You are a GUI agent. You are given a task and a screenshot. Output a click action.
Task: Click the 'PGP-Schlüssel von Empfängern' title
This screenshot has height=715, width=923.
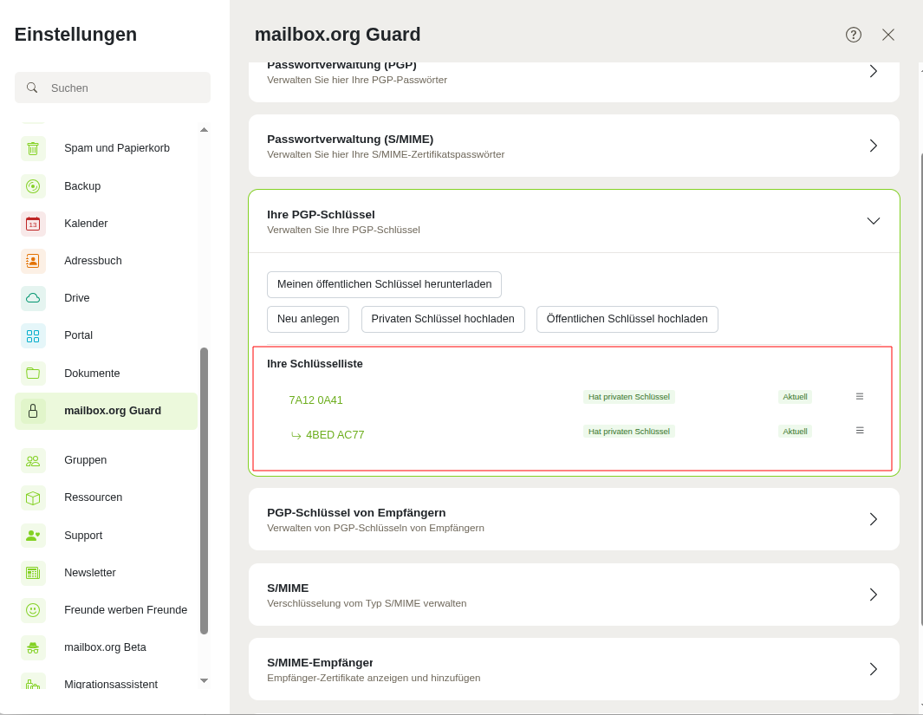point(356,513)
